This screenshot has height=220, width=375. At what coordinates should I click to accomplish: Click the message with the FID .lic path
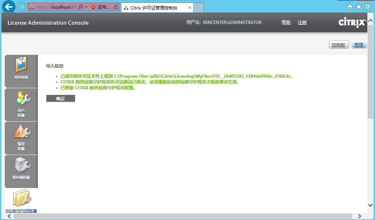[177, 76]
